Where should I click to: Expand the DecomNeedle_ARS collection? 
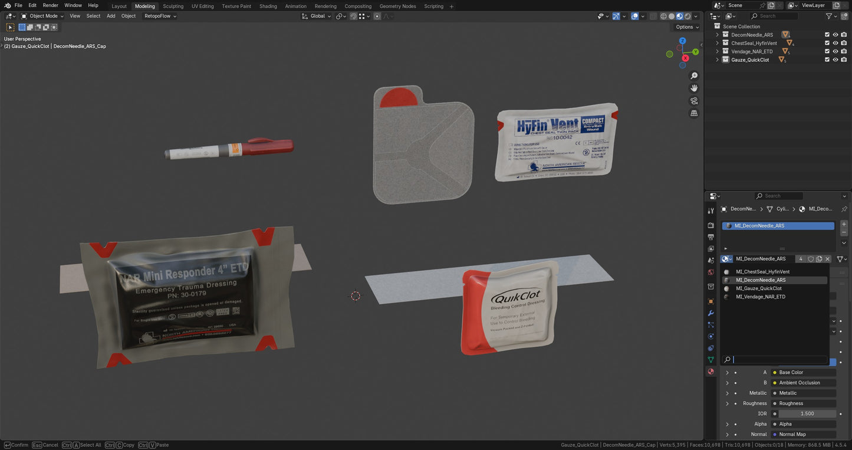(x=717, y=34)
